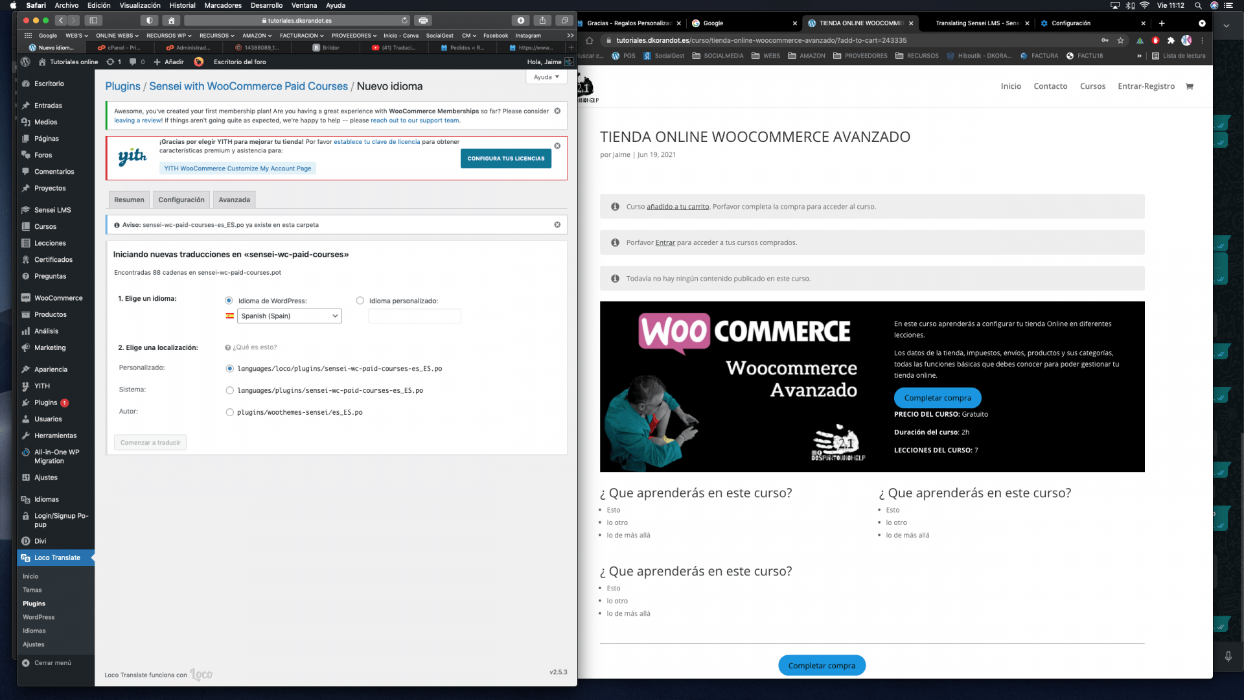Select Personalizado location radio button

point(229,368)
